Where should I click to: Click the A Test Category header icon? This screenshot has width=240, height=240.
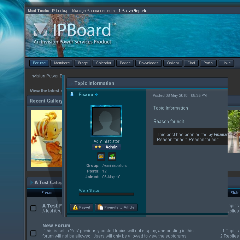pyautogui.click(x=31, y=182)
